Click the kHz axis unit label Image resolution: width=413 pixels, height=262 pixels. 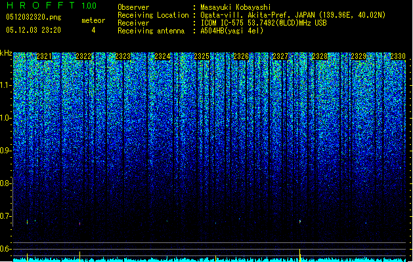6,53
